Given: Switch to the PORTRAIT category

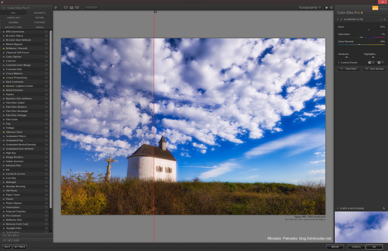Looking at the screenshot, I should coord(40,22).
